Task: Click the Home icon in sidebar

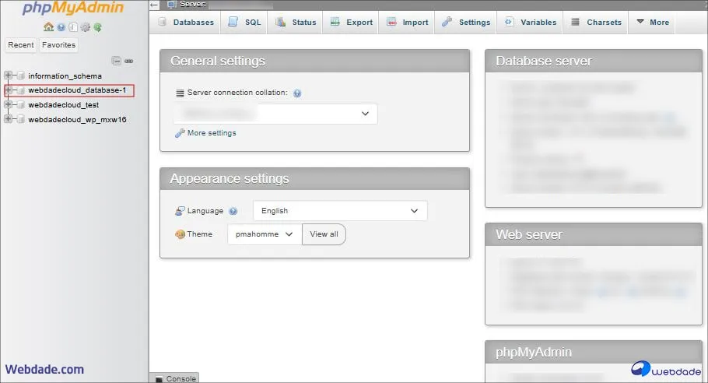Action: (48, 27)
